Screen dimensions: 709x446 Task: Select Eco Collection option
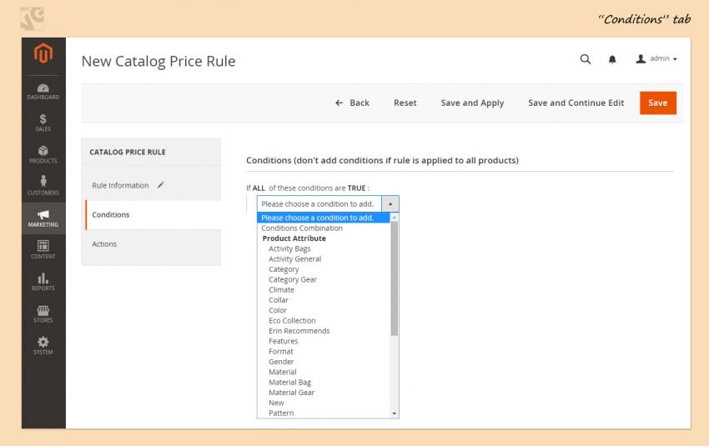point(292,320)
